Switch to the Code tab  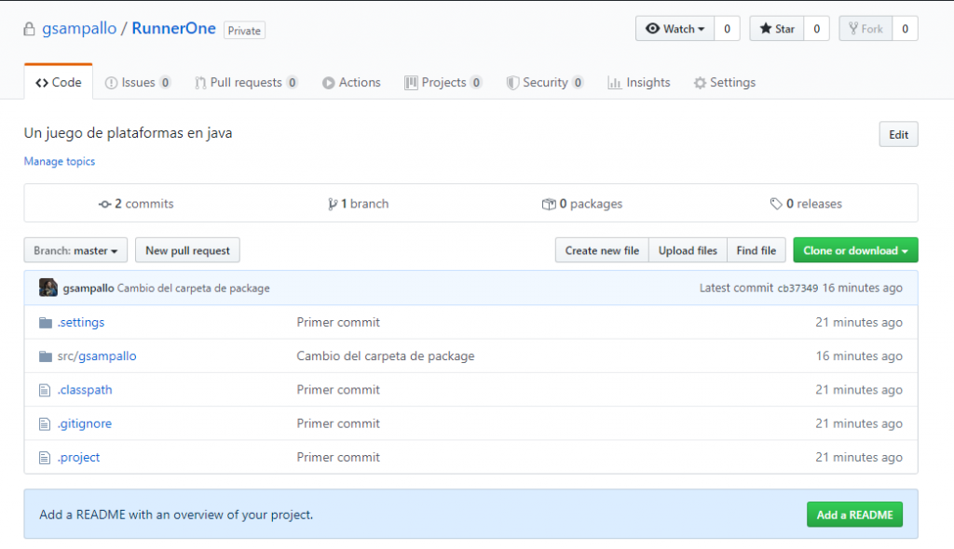coord(59,83)
